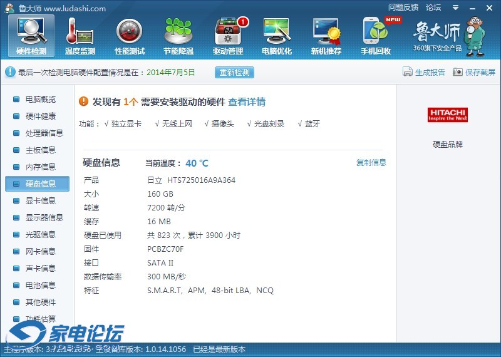501x357 pixels.
Task: Click the 复制信息 copy info link
Action: [371, 163]
